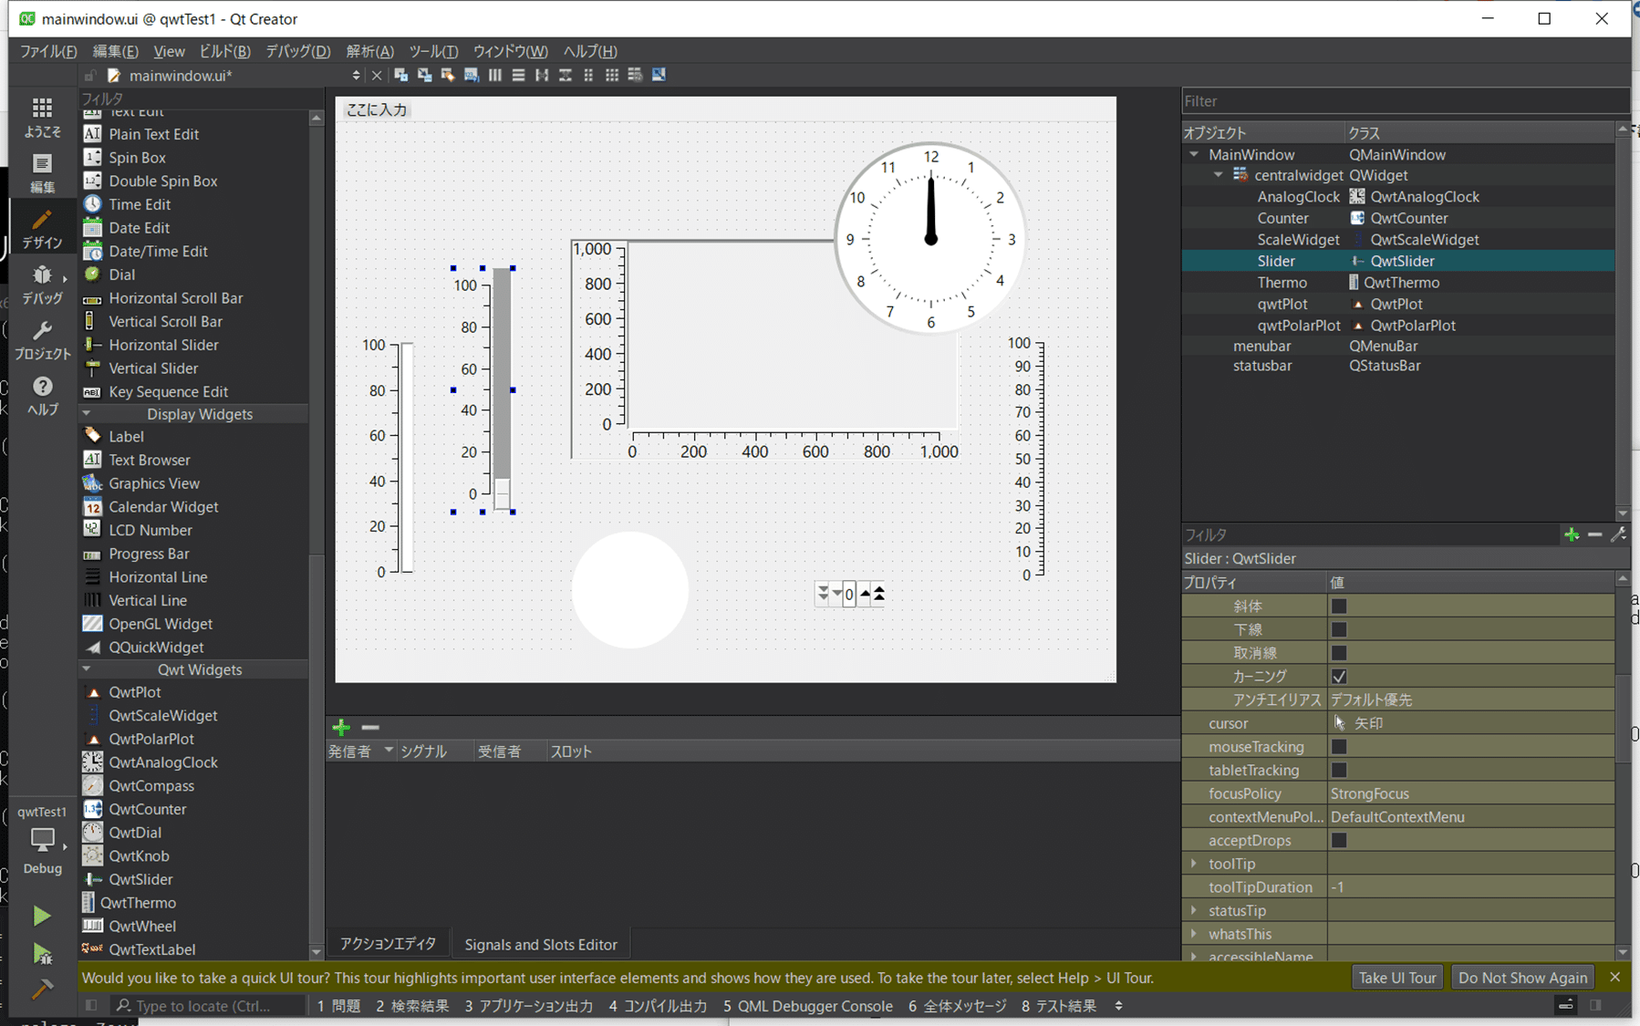Start debugging with the run-debug icon
Viewport: 1640px width, 1026px height.
42,953
